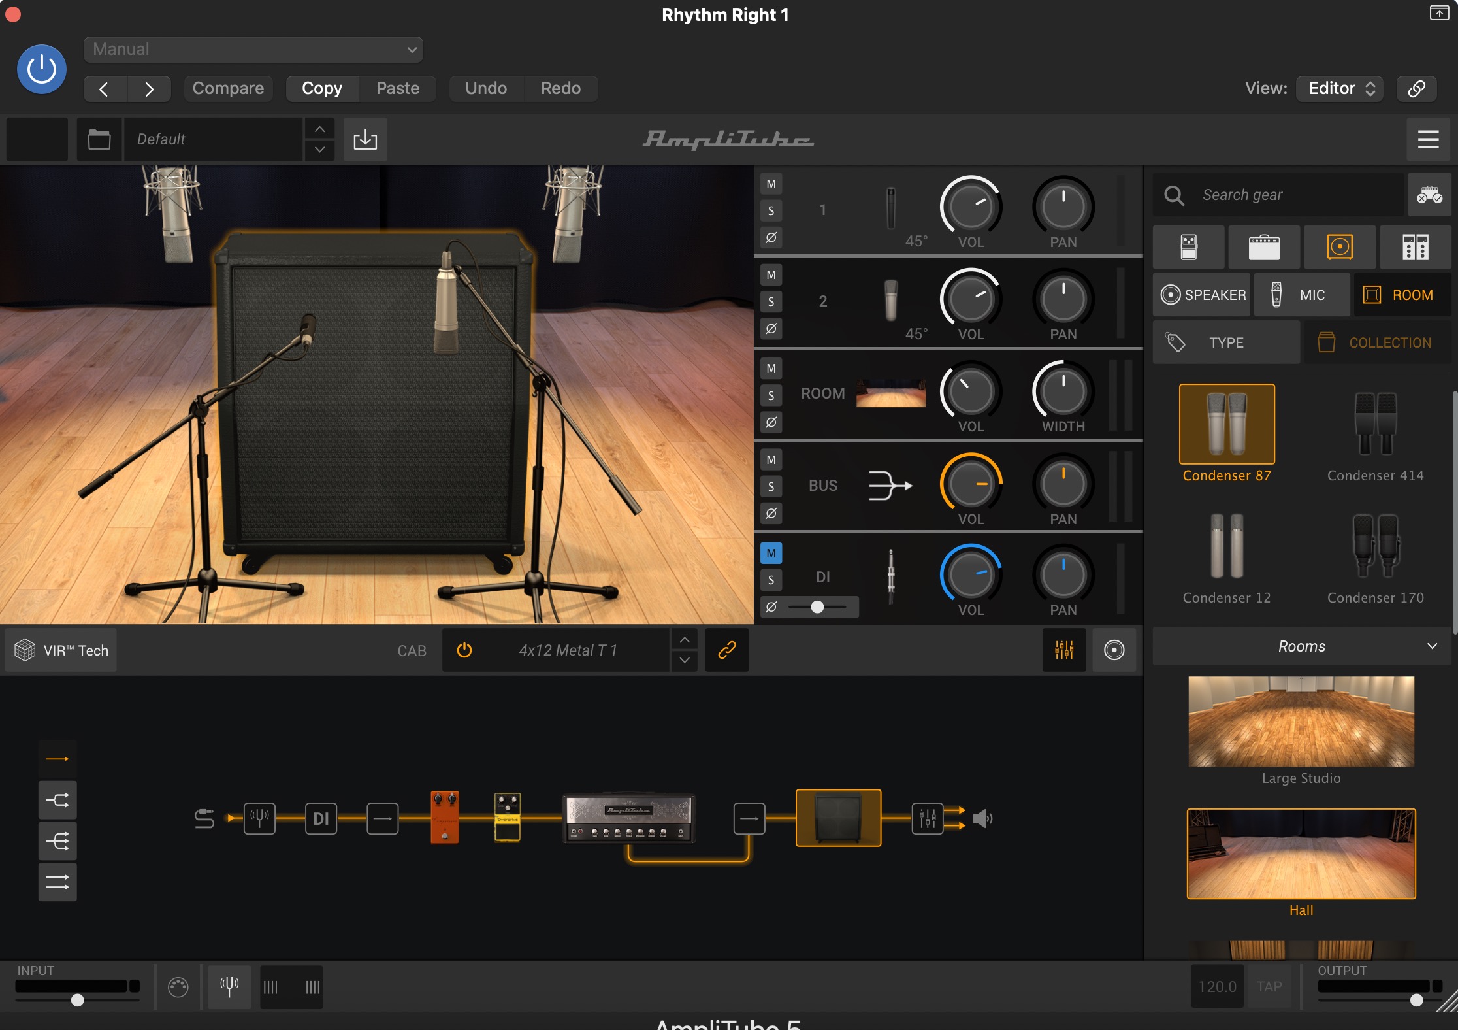Screen dimensions: 1458x1030
Task: Click the mic 1 VOL knob
Action: 971,207
